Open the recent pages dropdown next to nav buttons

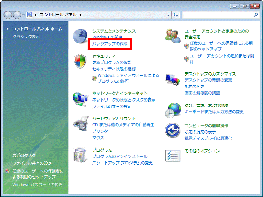click(24, 15)
